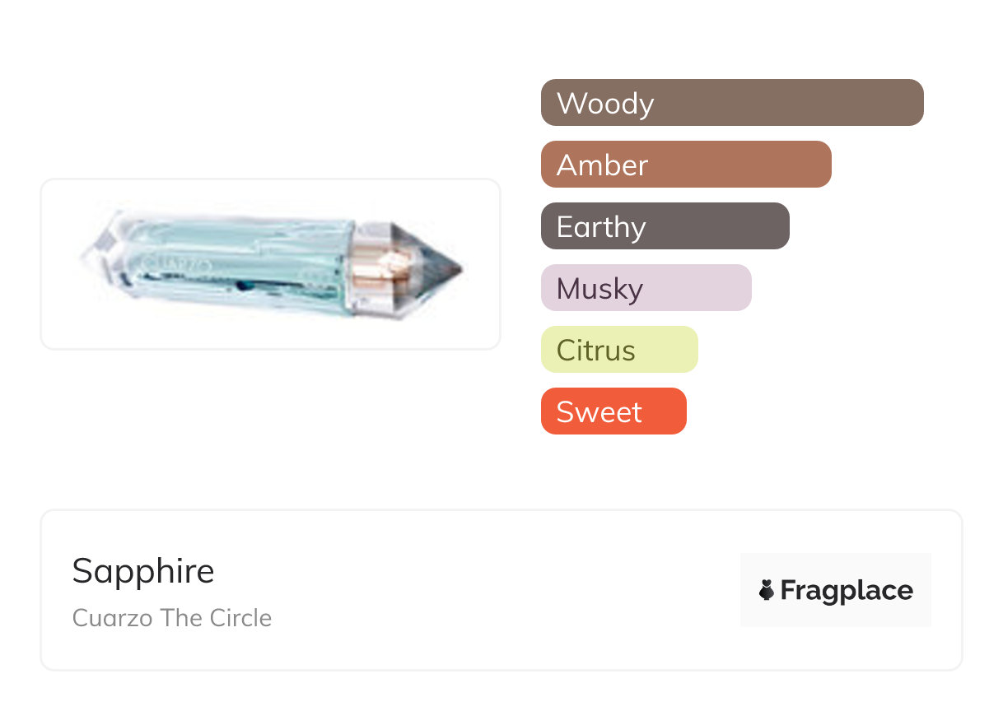This screenshot has width=1003, height=711.
Task: Click the Sapphire fragrance title
Action: (143, 571)
